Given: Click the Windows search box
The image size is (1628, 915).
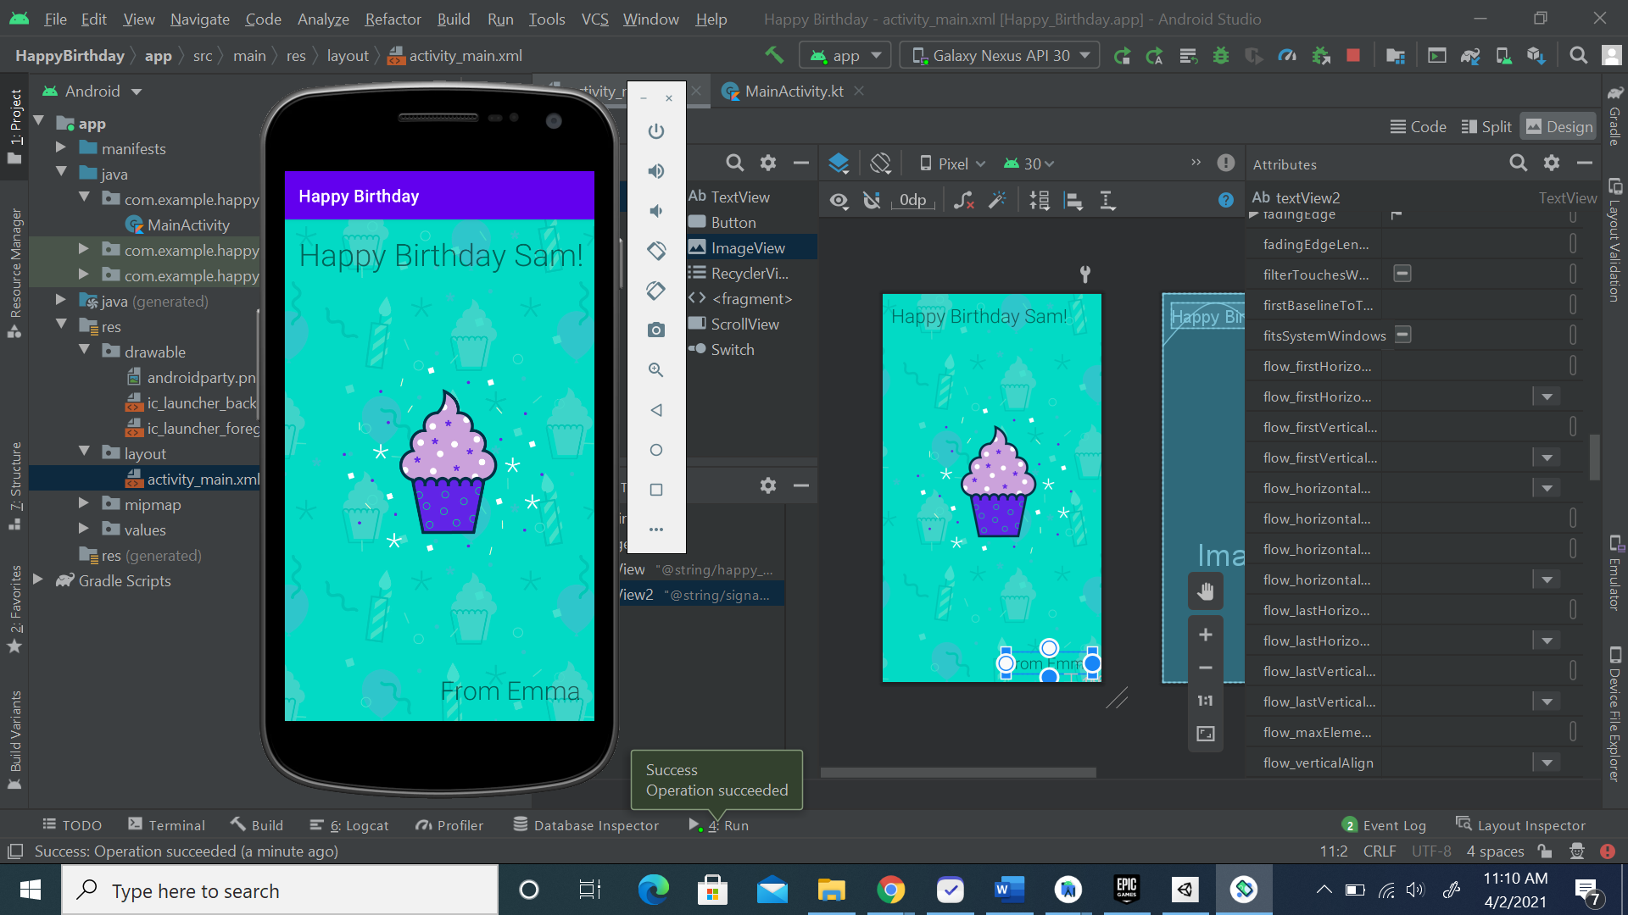Looking at the screenshot, I should [280, 890].
